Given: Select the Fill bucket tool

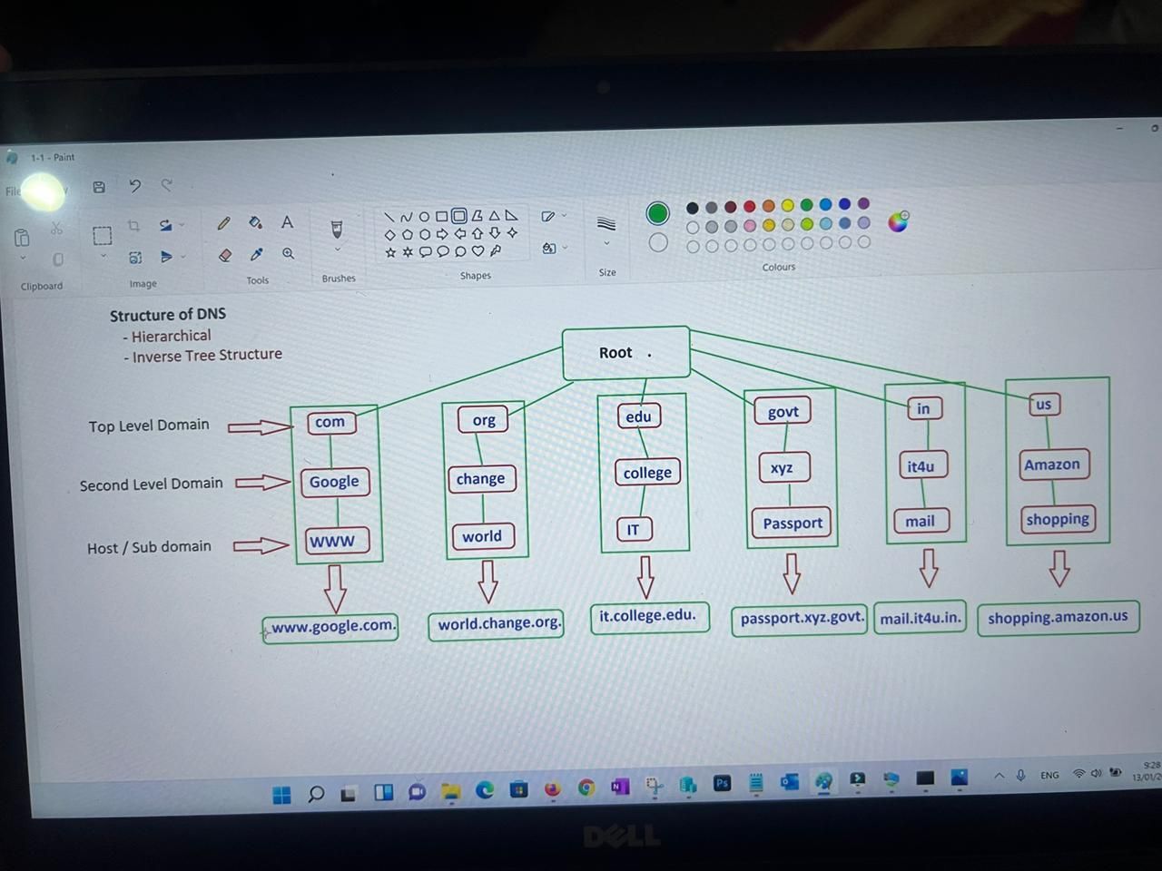Looking at the screenshot, I should coord(256,222).
